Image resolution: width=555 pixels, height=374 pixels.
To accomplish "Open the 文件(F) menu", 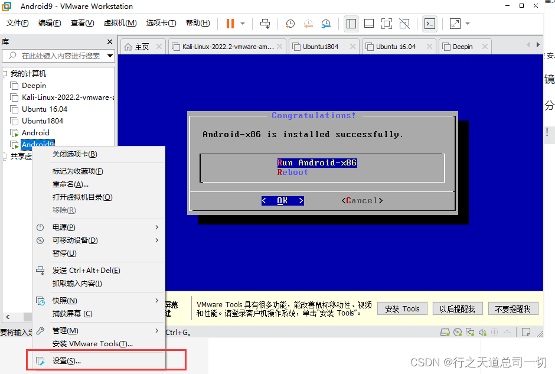I will point(17,23).
